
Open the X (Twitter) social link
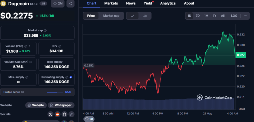50,114
